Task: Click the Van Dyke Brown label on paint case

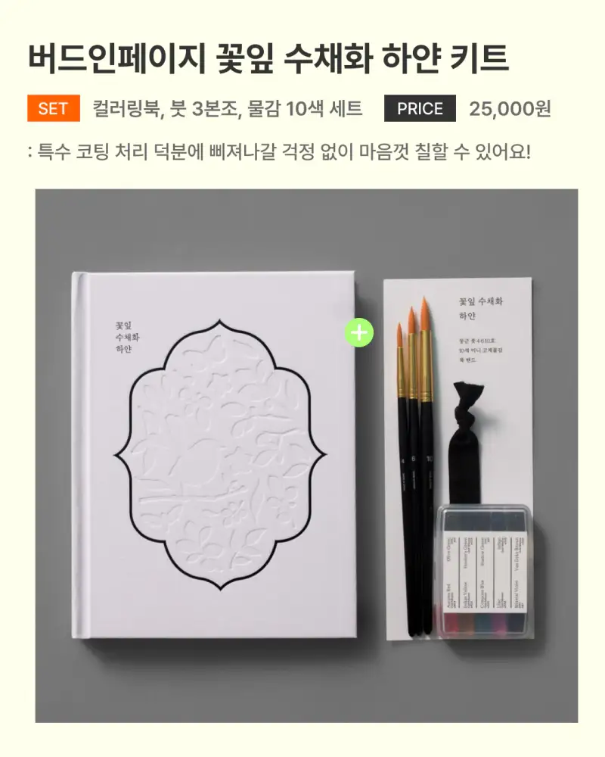Action: [x=518, y=554]
